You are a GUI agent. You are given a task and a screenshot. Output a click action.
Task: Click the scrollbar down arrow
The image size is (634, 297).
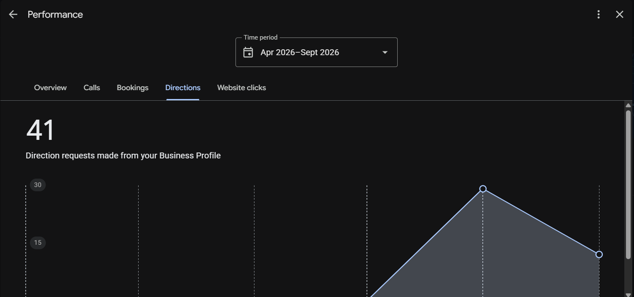[628, 294]
